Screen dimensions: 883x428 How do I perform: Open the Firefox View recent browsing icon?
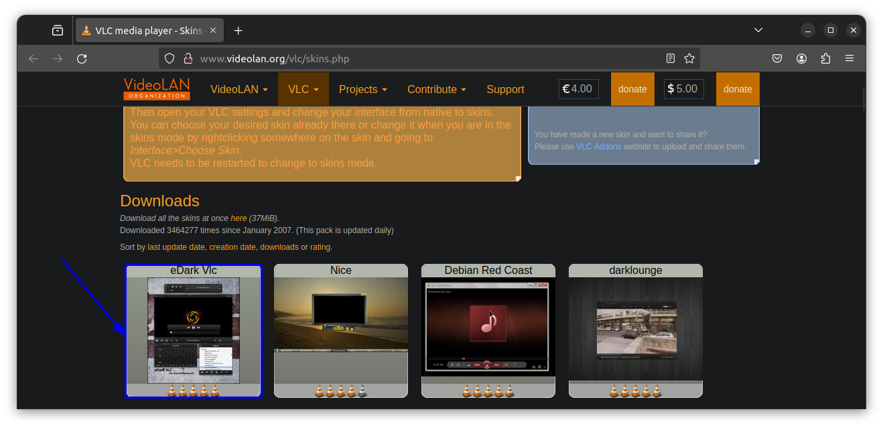(x=58, y=30)
